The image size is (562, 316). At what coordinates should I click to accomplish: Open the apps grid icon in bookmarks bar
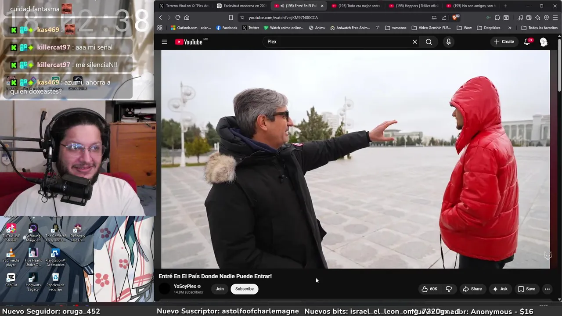pos(160,28)
